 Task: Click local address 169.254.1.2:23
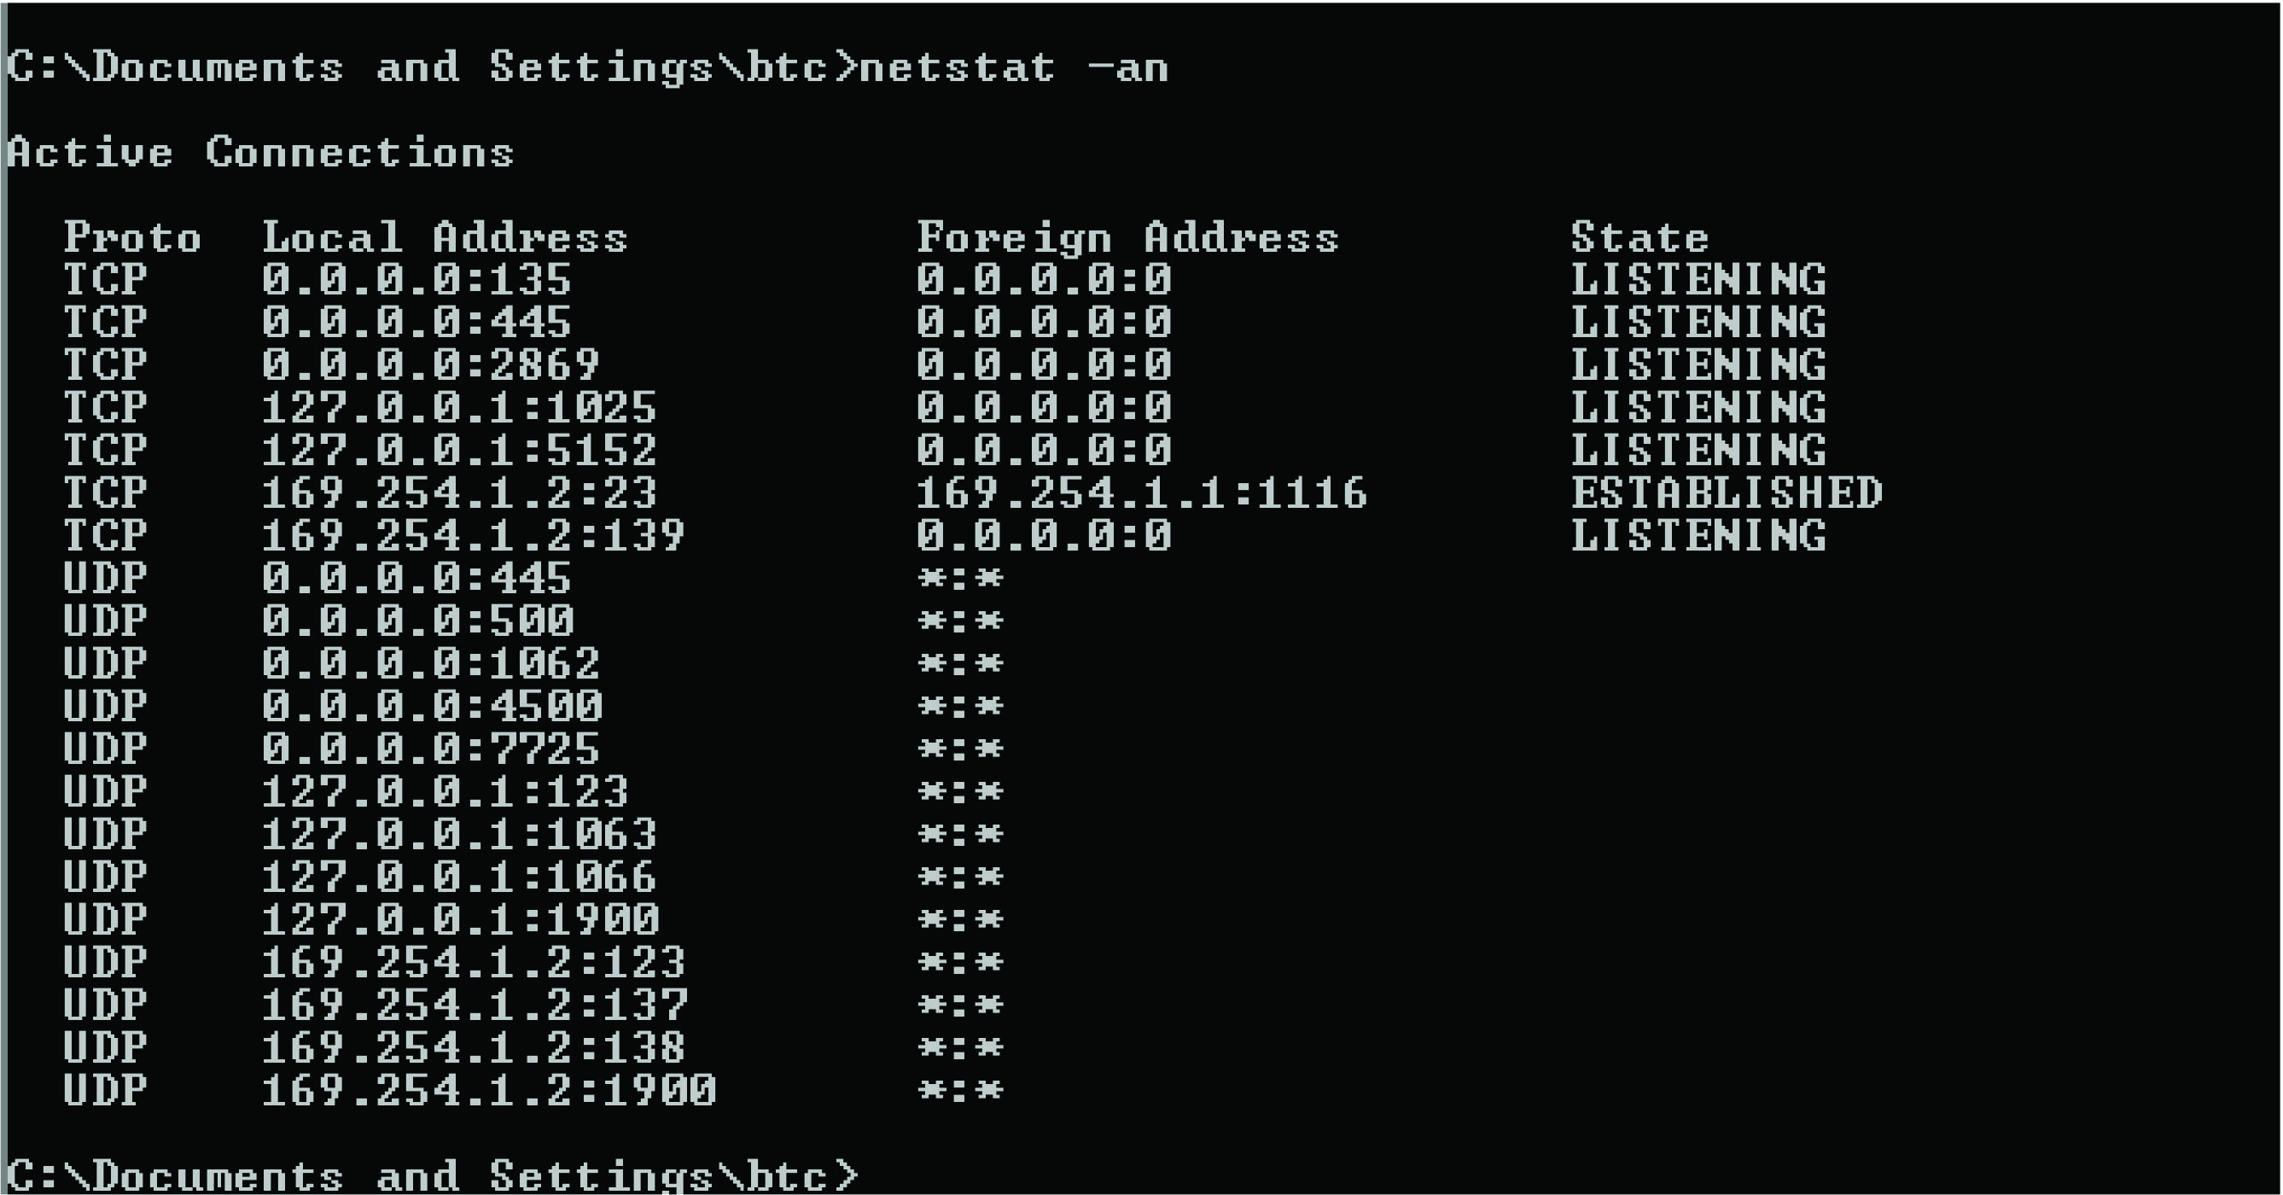pyautogui.click(x=459, y=493)
